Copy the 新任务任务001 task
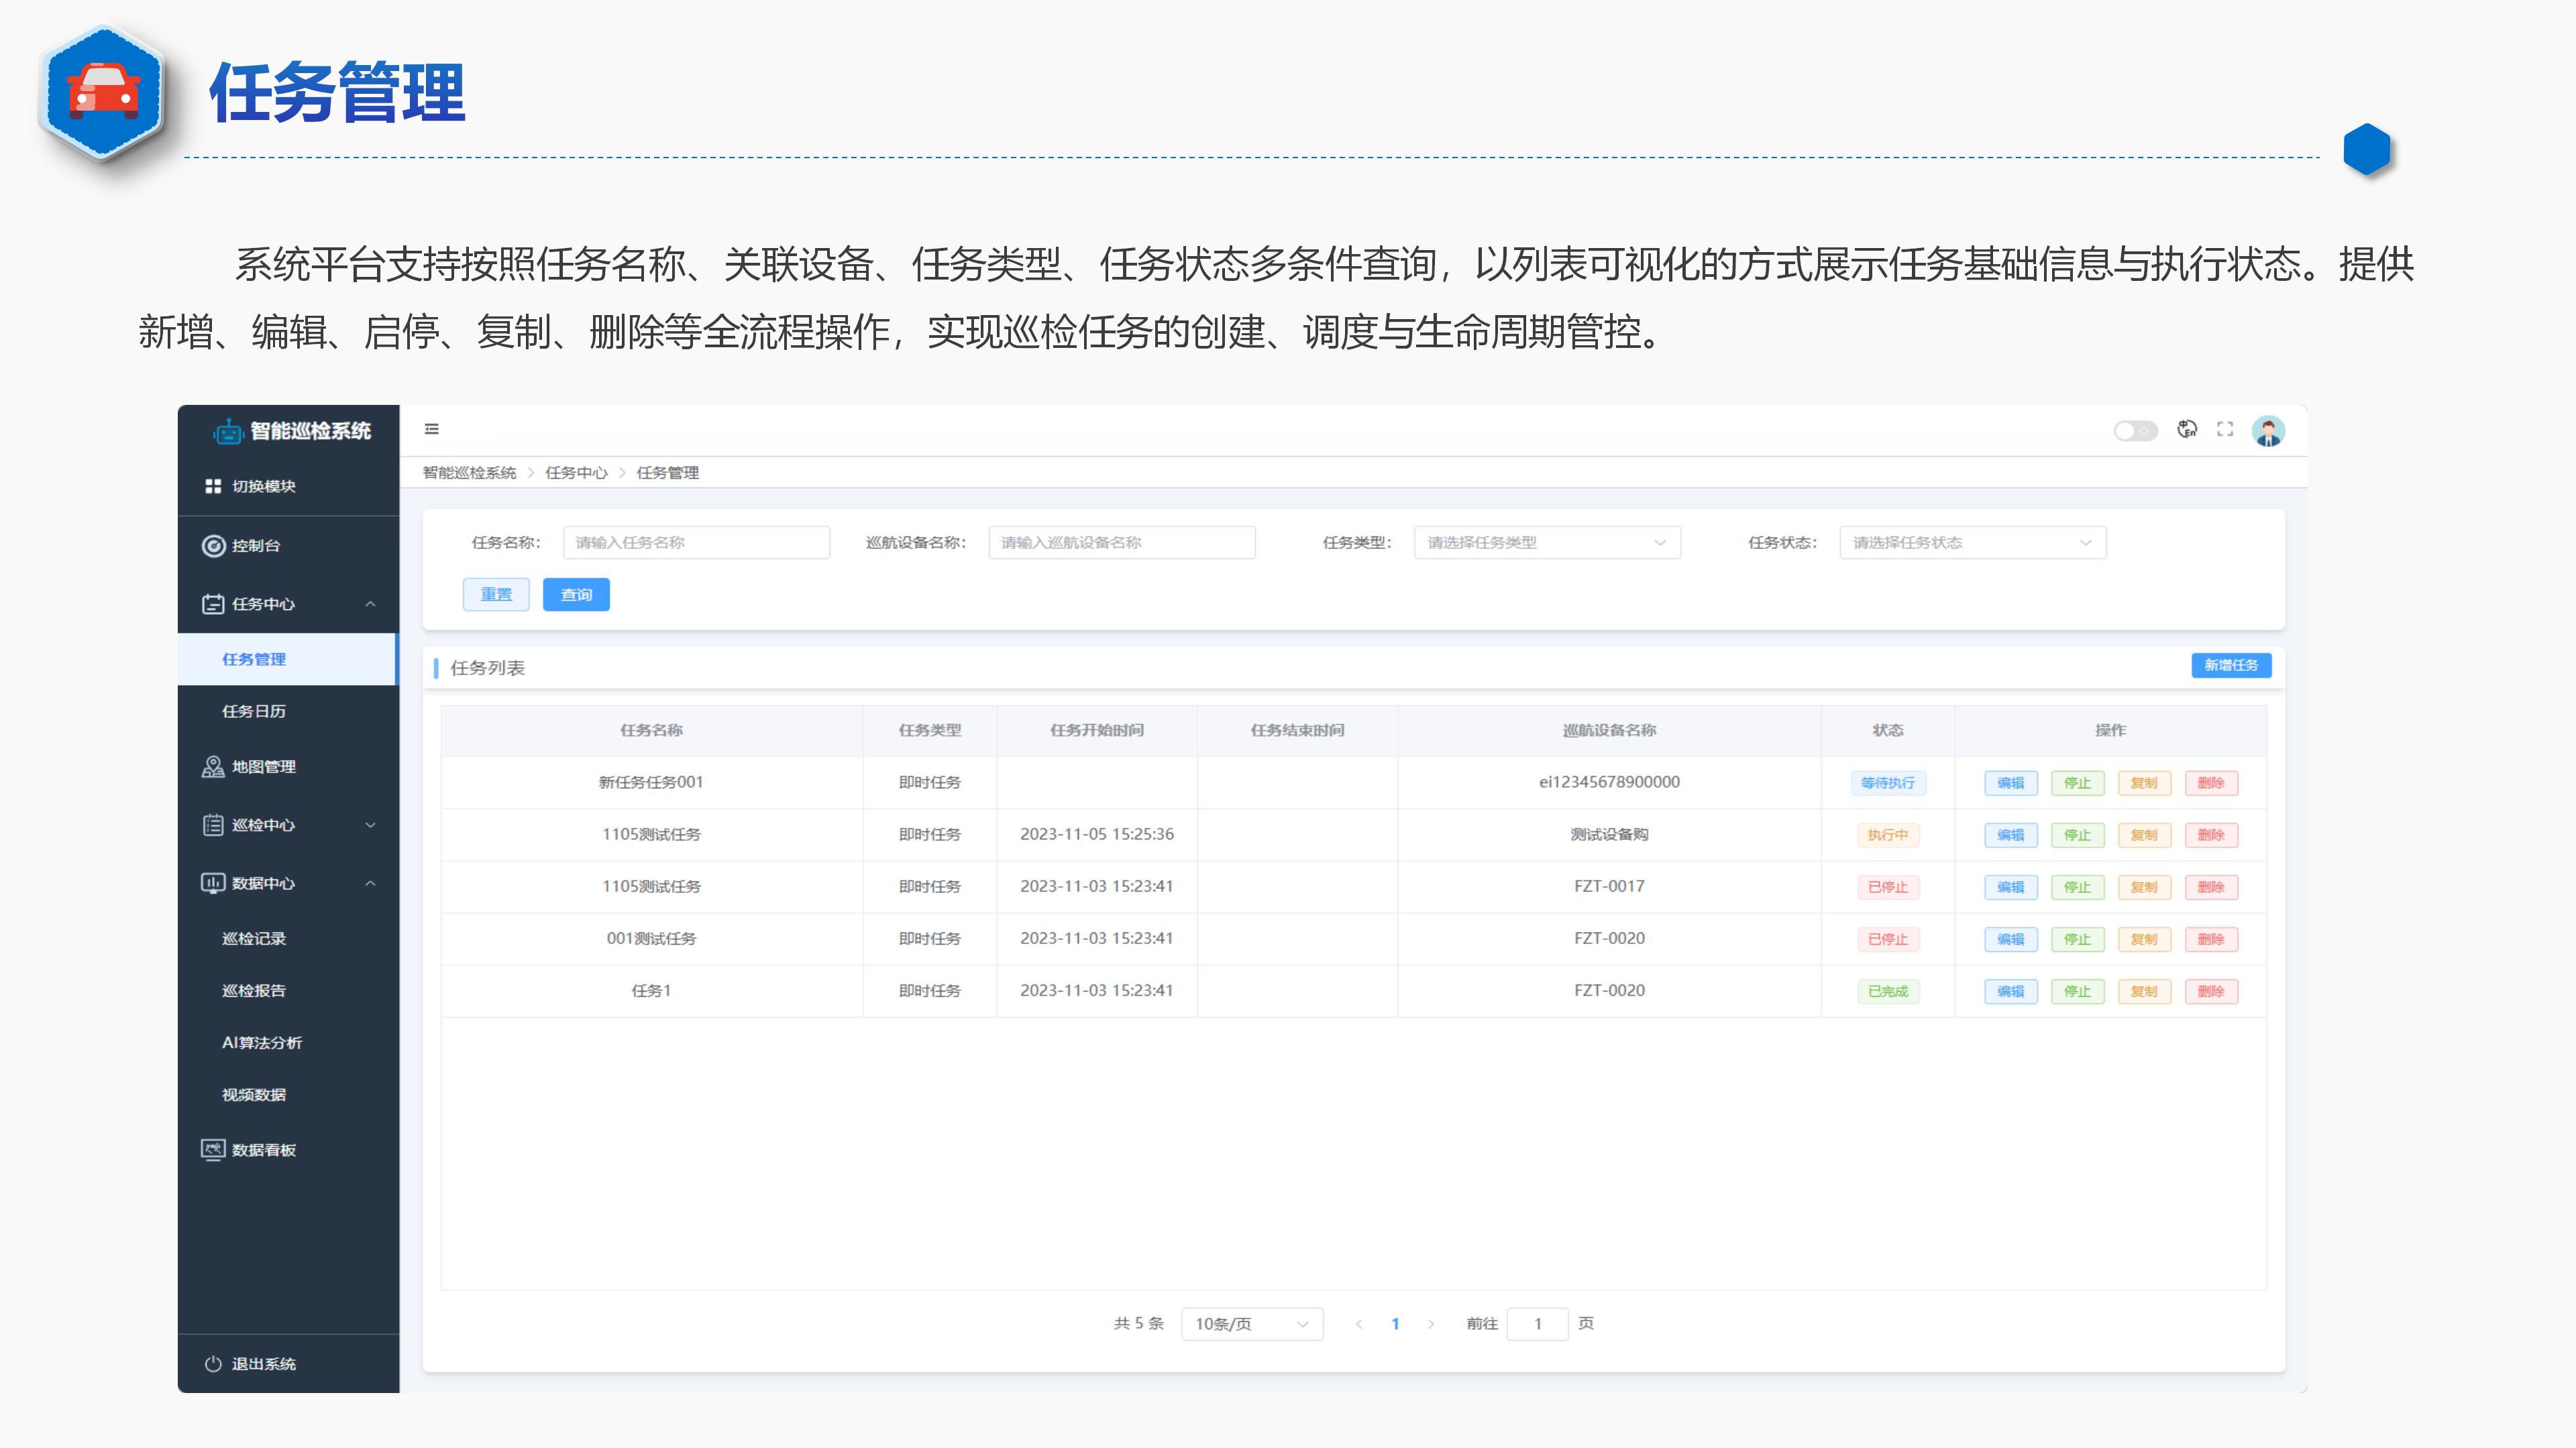Viewport: 2576px width, 1448px height. click(2144, 784)
